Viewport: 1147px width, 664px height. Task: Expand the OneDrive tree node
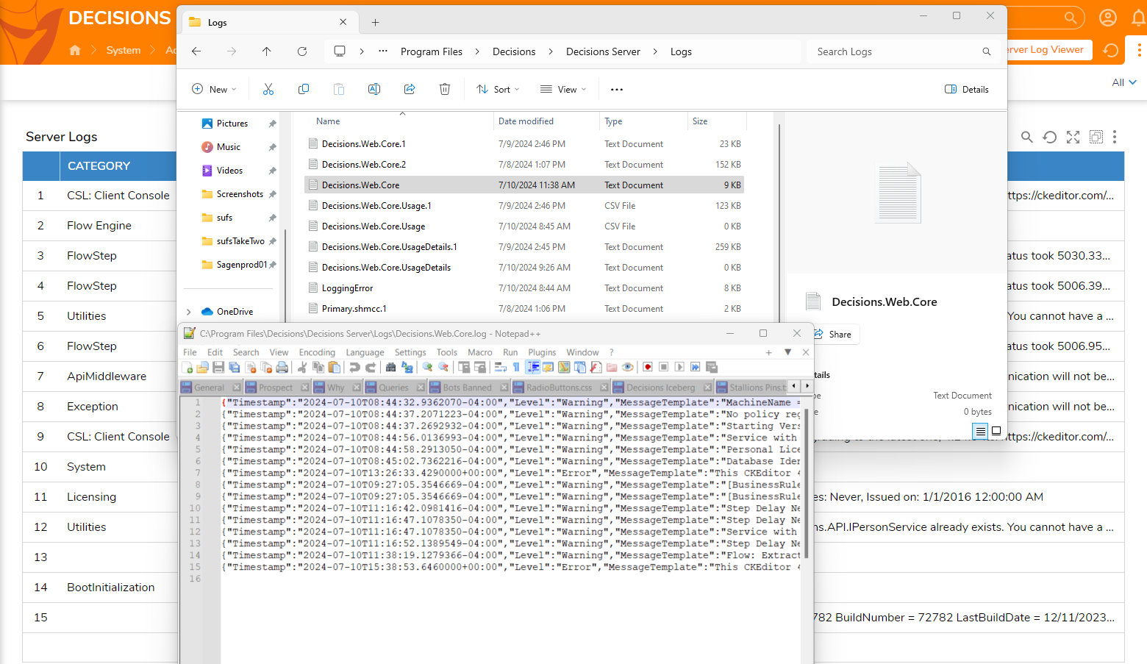[189, 312]
